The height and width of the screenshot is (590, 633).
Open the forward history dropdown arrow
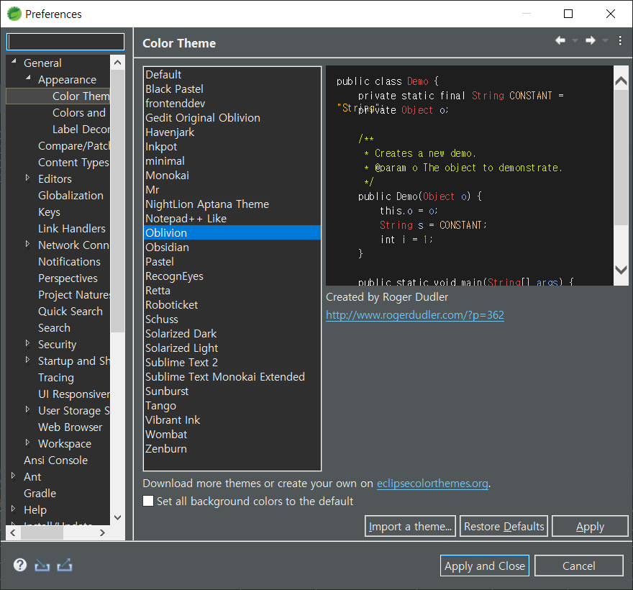coord(605,40)
